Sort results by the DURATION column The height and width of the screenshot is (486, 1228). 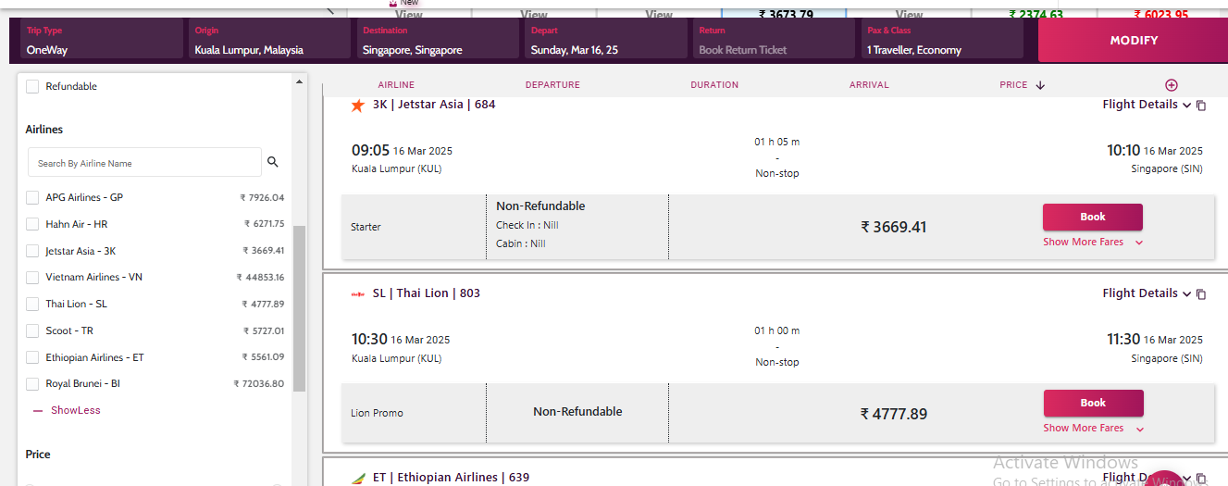[x=714, y=85]
